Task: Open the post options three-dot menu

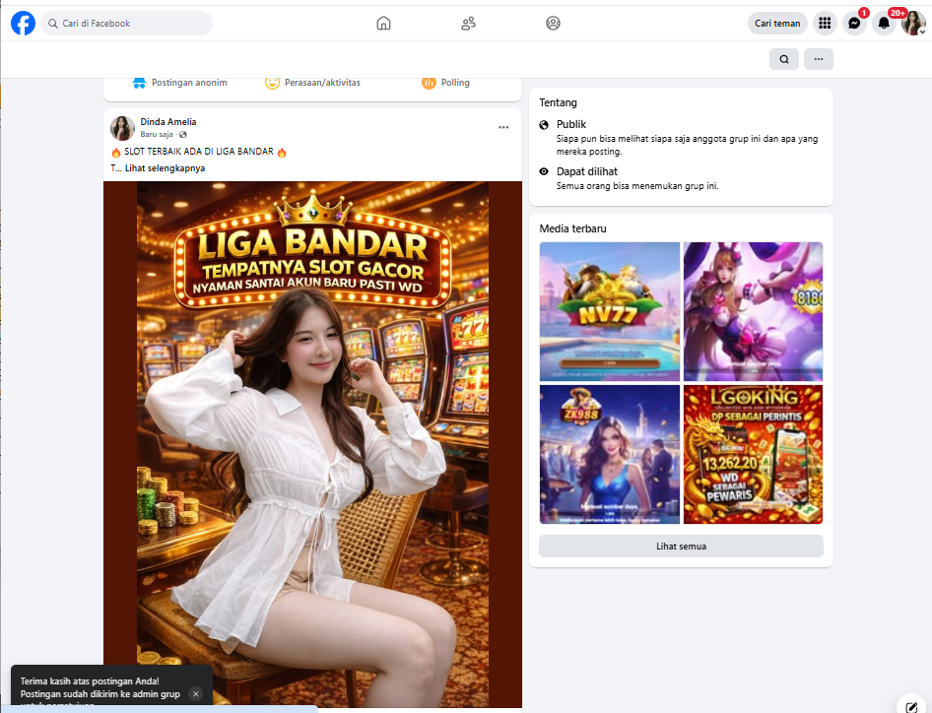Action: [x=503, y=127]
